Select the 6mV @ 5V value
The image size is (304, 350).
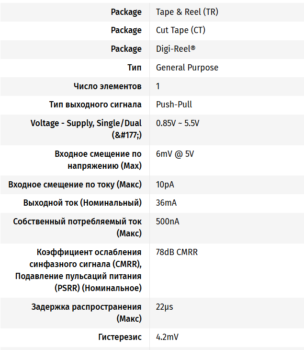point(175,154)
